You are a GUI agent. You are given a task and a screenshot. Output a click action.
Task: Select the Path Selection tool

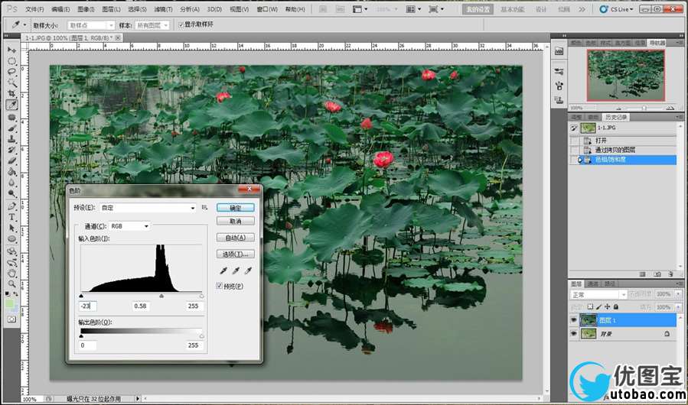11,228
